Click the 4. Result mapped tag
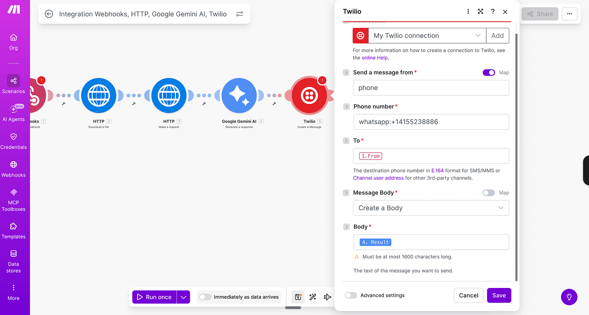 tap(375, 242)
